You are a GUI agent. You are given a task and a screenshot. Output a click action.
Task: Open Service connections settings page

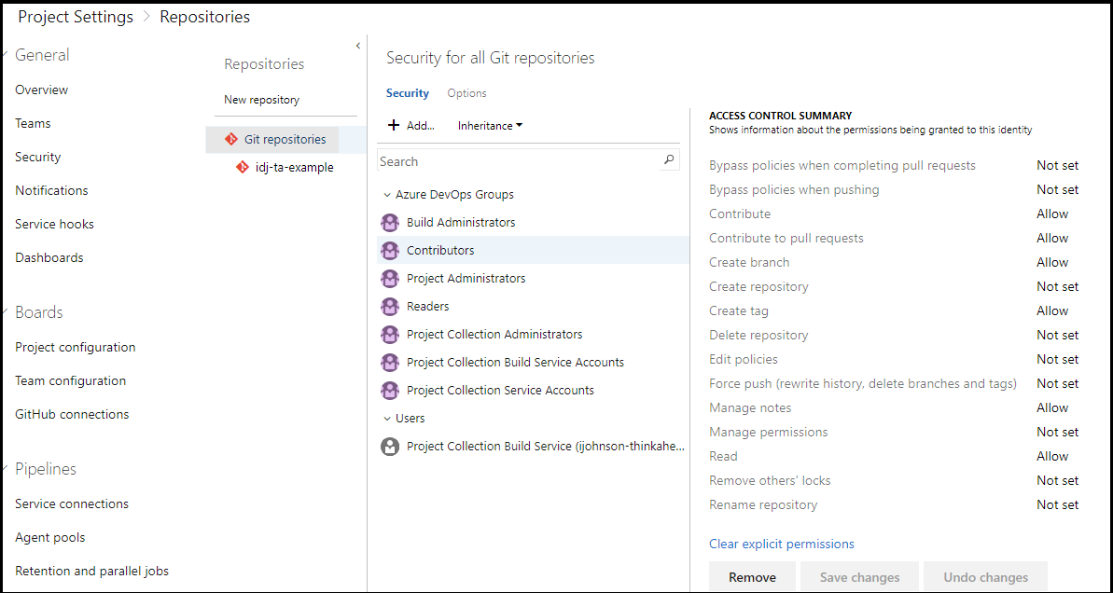pyautogui.click(x=72, y=504)
